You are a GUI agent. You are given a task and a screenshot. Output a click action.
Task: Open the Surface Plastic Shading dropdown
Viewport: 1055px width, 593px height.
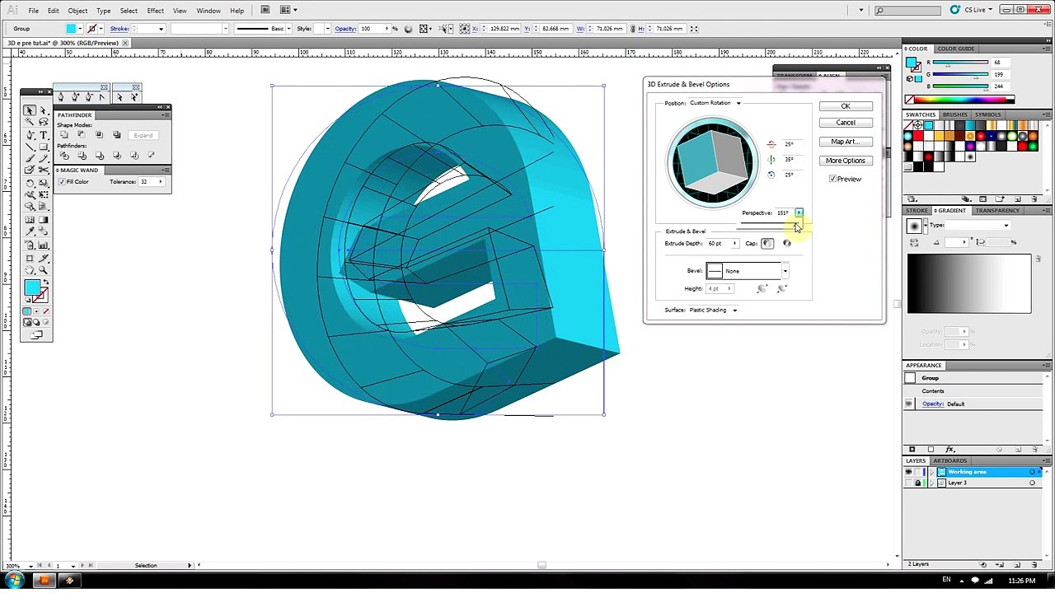(x=713, y=310)
